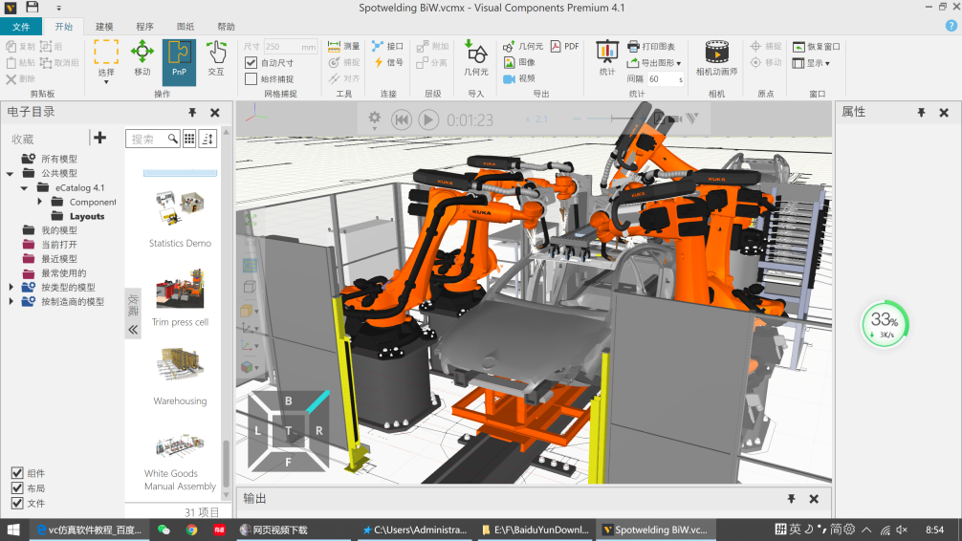Activate the 移动 (Move) tool
The image size is (962, 541).
[x=142, y=61]
